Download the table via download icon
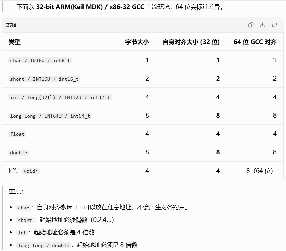Screen dimensions: 286x251 tap(262, 25)
